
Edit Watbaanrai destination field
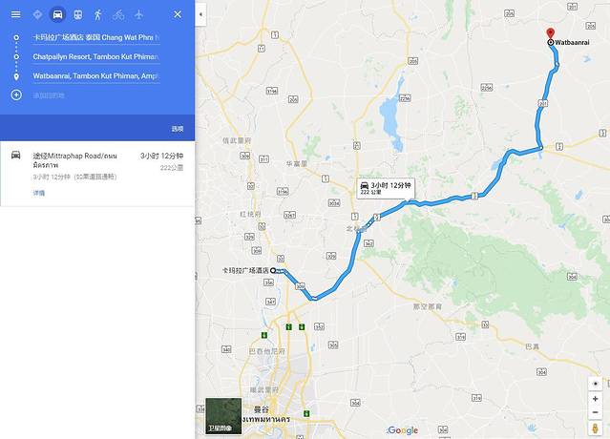[x=96, y=75]
